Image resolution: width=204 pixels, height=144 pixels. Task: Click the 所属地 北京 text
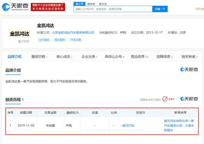click(177, 32)
